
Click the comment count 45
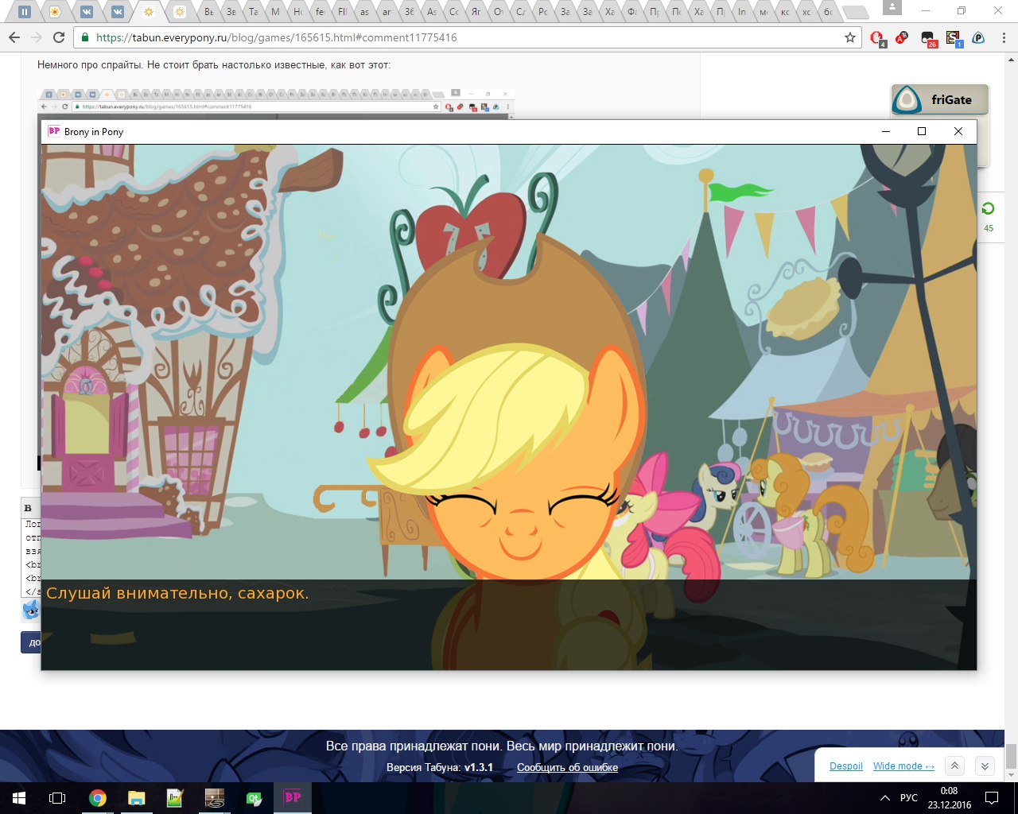coord(989,228)
